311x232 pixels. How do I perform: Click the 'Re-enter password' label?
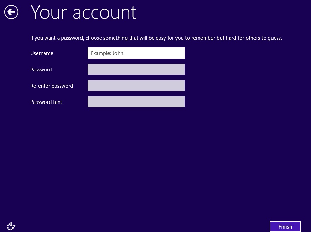click(52, 86)
